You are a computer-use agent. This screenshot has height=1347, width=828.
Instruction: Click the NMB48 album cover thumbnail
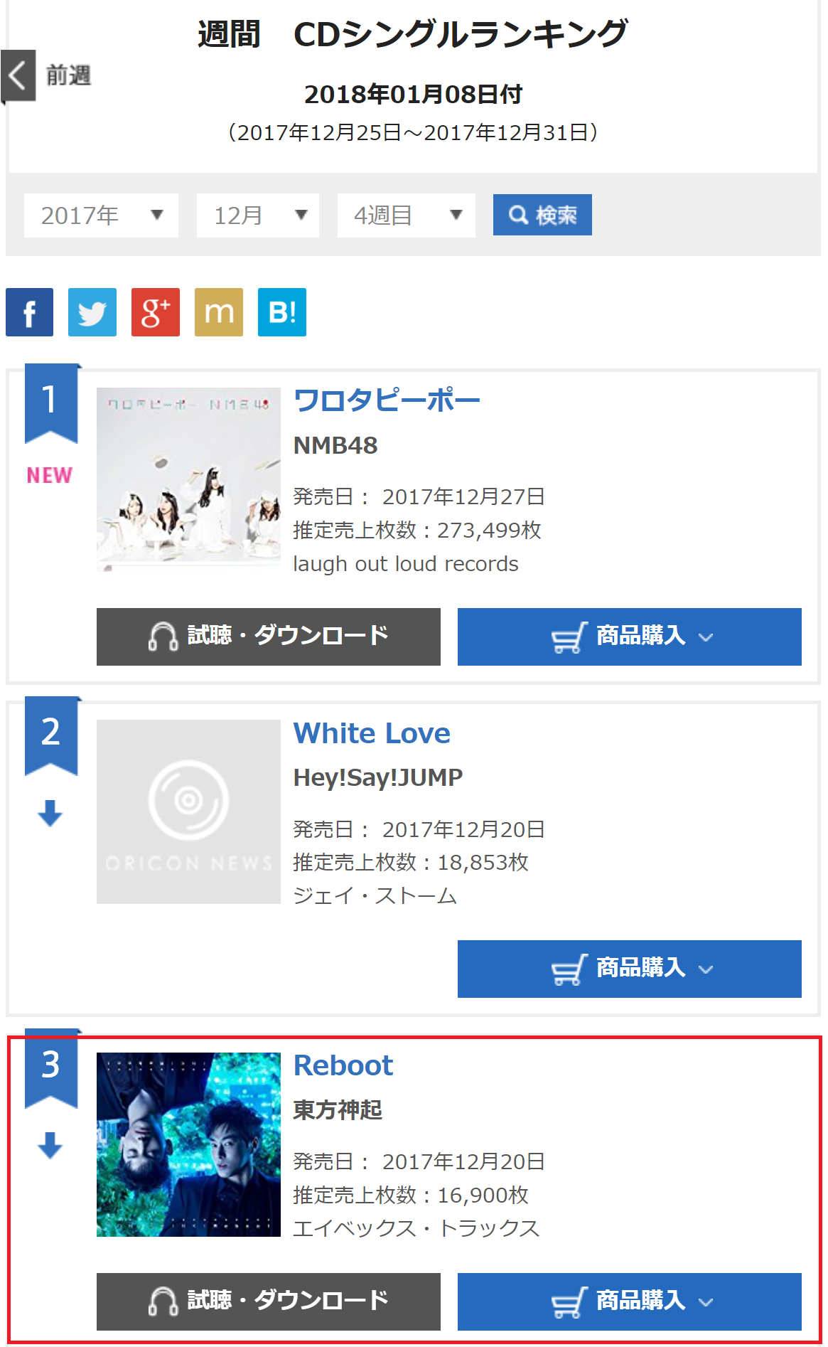(188, 479)
